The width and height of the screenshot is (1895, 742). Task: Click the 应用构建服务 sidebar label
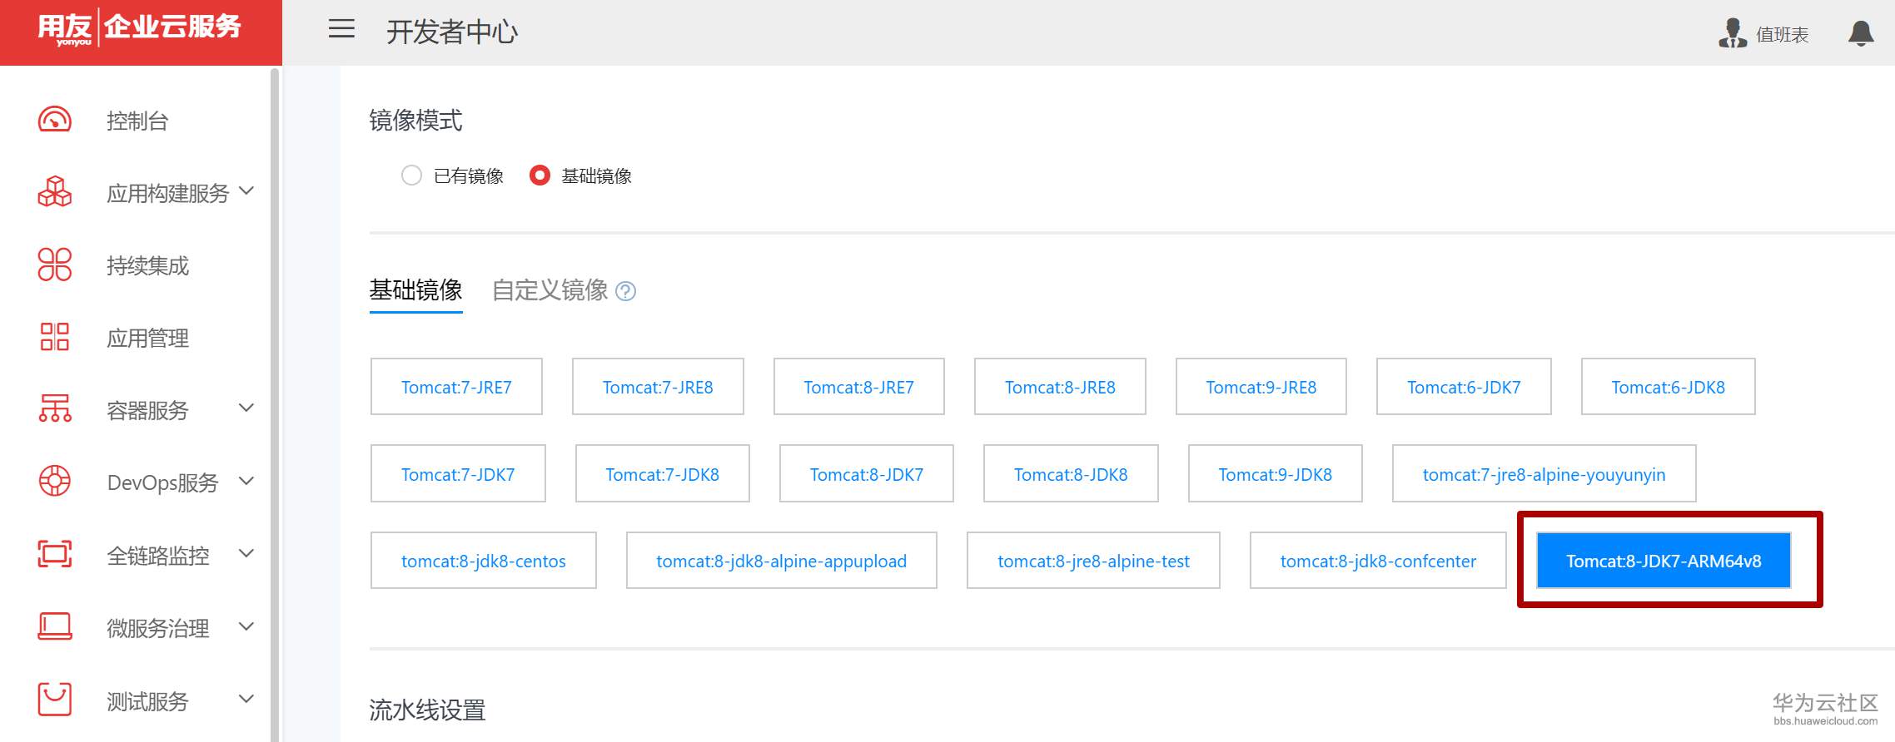(168, 194)
